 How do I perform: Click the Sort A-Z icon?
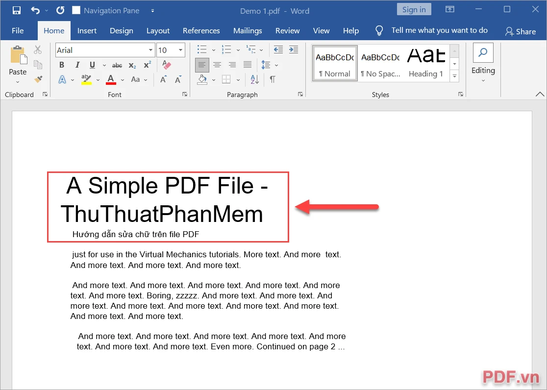pyautogui.click(x=255, y=79)
